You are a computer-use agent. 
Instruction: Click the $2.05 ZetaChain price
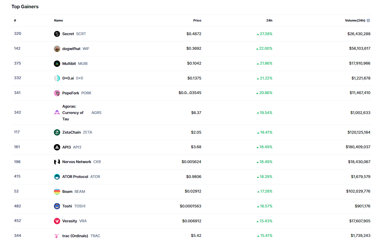click(x=196, y=132)
